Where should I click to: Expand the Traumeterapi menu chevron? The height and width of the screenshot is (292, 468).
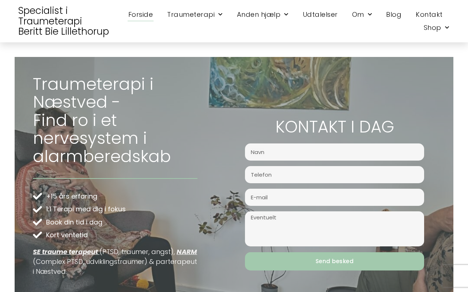[x=220, y=15]
